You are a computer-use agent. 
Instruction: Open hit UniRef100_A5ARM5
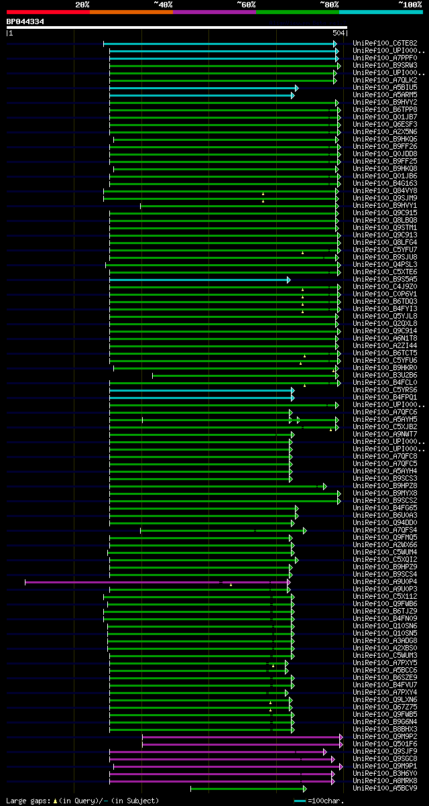(385, 95)
